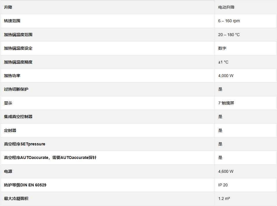
Task: Click the 真空程序SETpressure label
Action: (x=25, y=144)
